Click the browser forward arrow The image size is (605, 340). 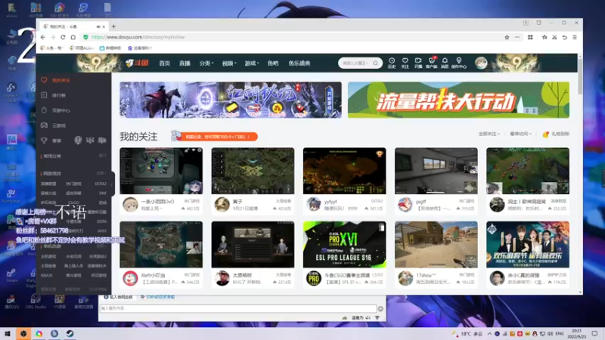pyautogui.click(x=53, y=37)
